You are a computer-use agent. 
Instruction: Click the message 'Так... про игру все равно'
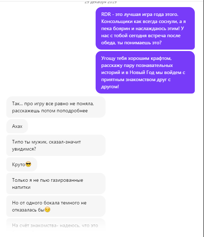56,107
